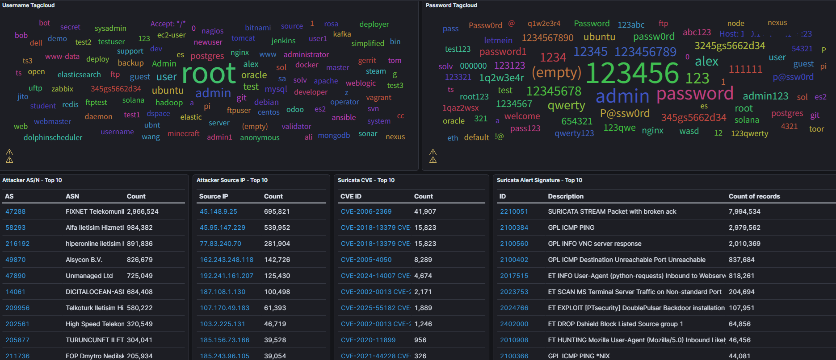Open CVE-2006-2369 link
836x360 pixels.
point(366,211)
